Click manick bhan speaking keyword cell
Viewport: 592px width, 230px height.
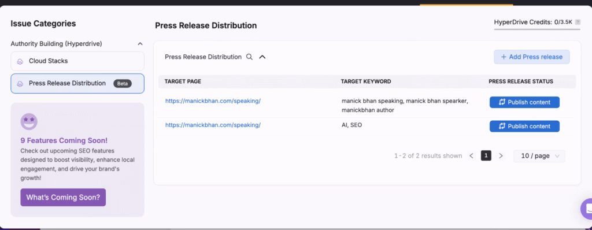405,106
